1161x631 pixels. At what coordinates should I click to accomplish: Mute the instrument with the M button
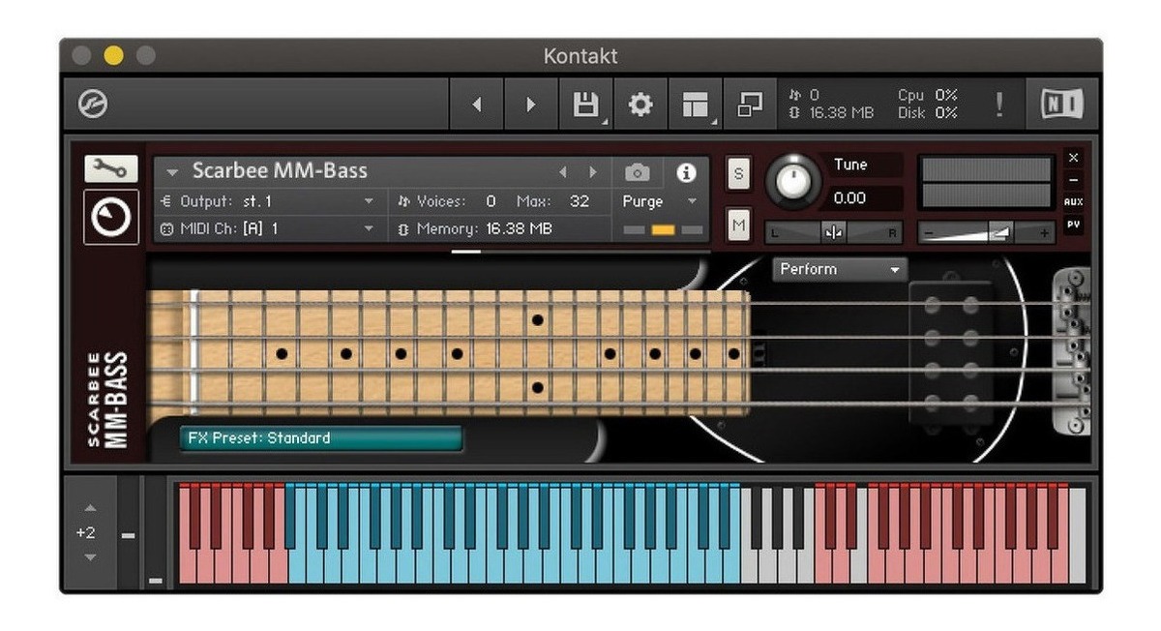(739, 225)
